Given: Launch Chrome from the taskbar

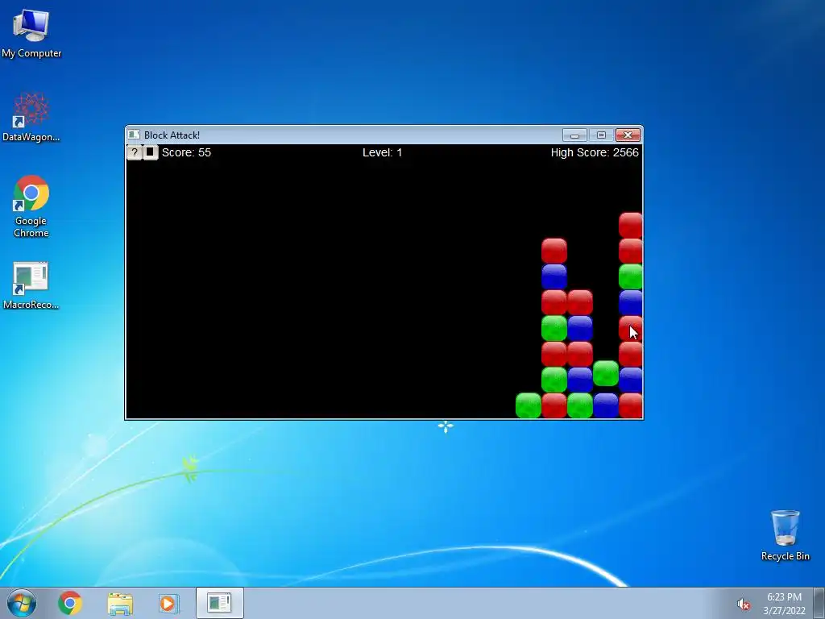Looking at the screenshot, I should click(x=70, y=603).
